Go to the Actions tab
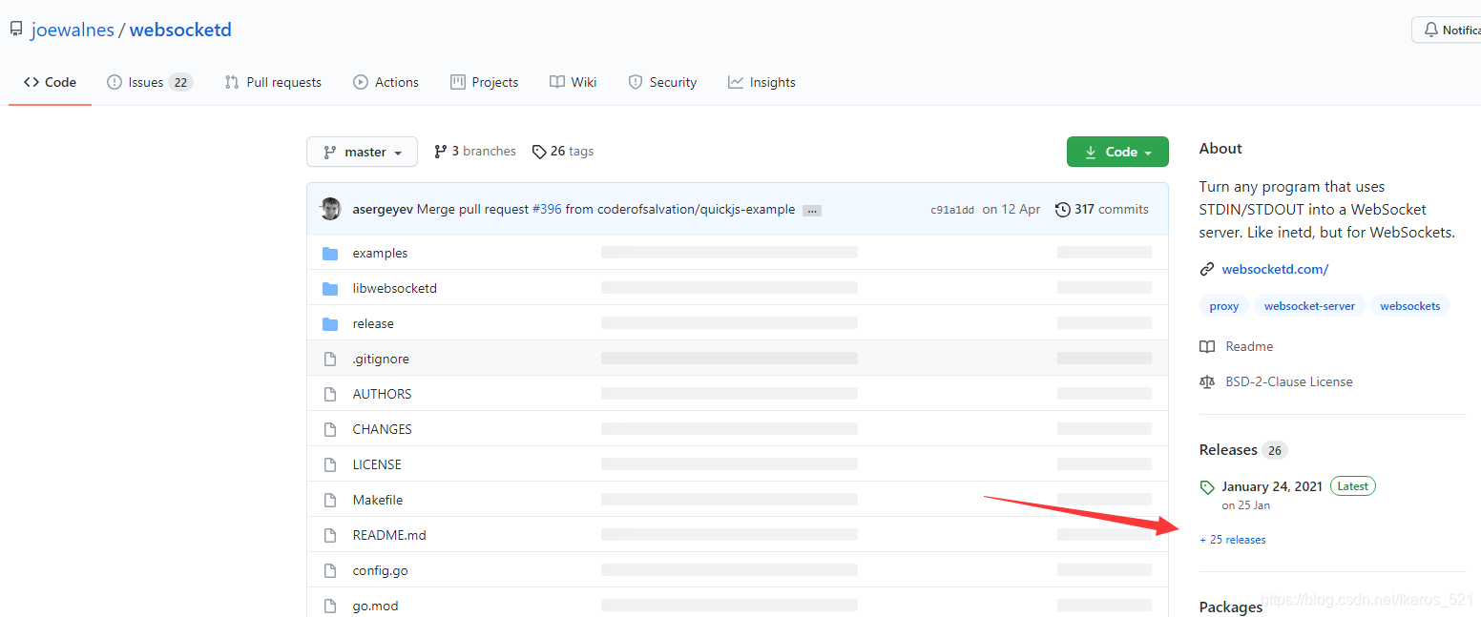1481x617 pixels. tap(386, 82)
